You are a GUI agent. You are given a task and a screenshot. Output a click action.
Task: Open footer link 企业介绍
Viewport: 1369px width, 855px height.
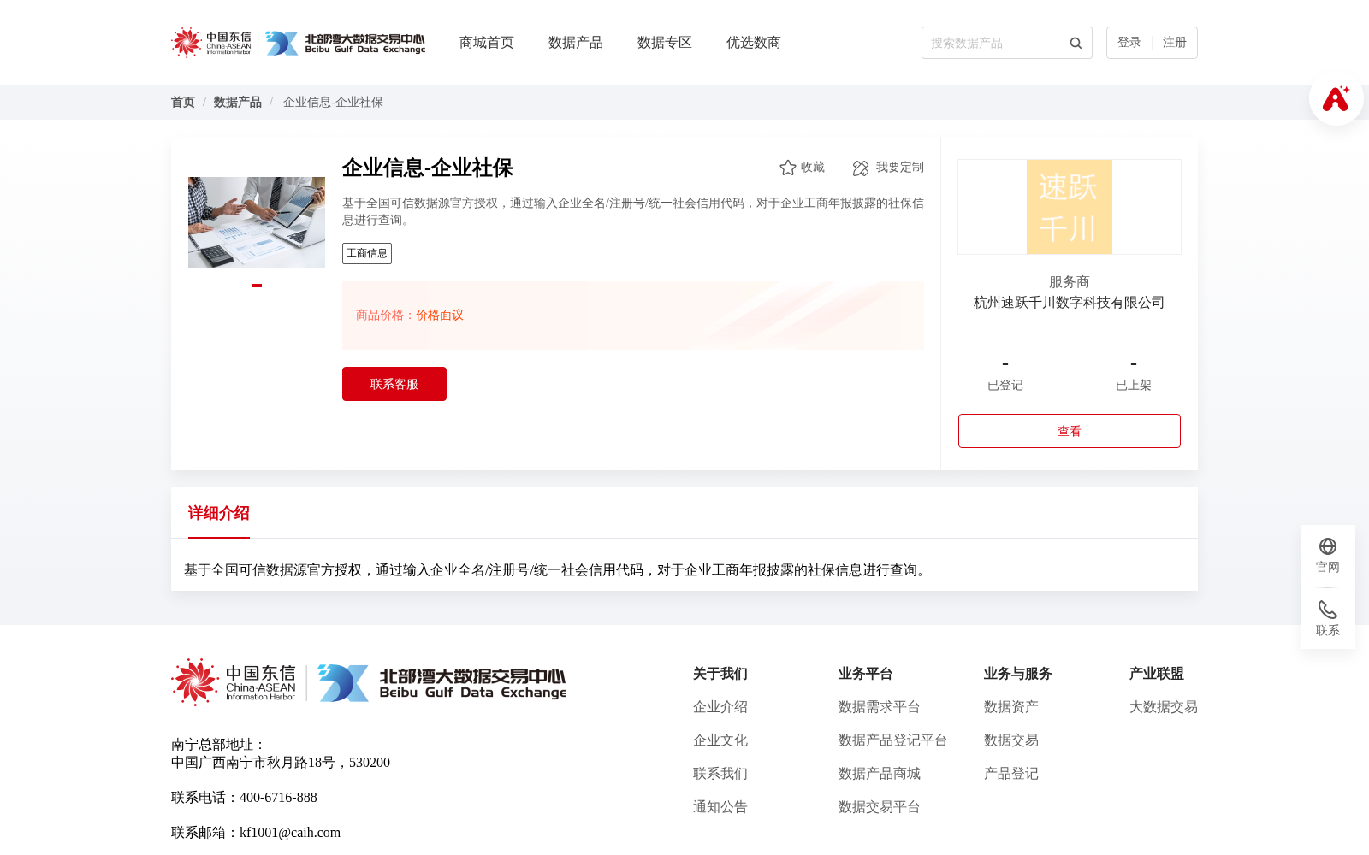[720, 707]
